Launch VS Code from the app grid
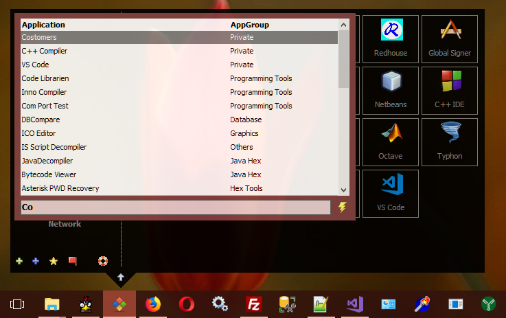506x318 pixels. coord(391,194)
